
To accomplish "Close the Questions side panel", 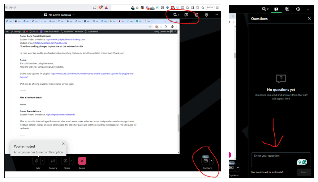I will [x=309, y=18].
